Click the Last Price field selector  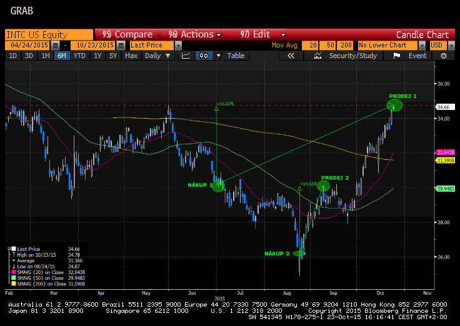tap(152, 46)
